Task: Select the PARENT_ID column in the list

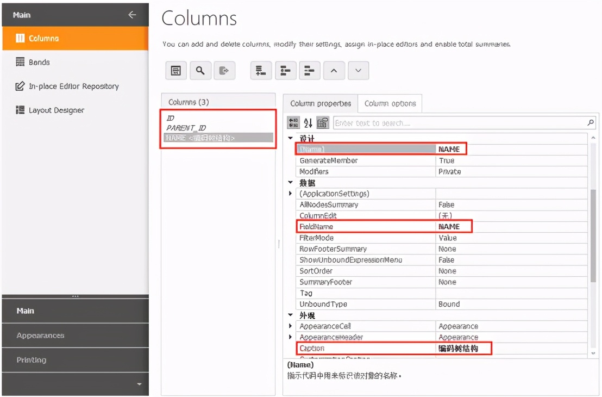Action: [218, 128]
